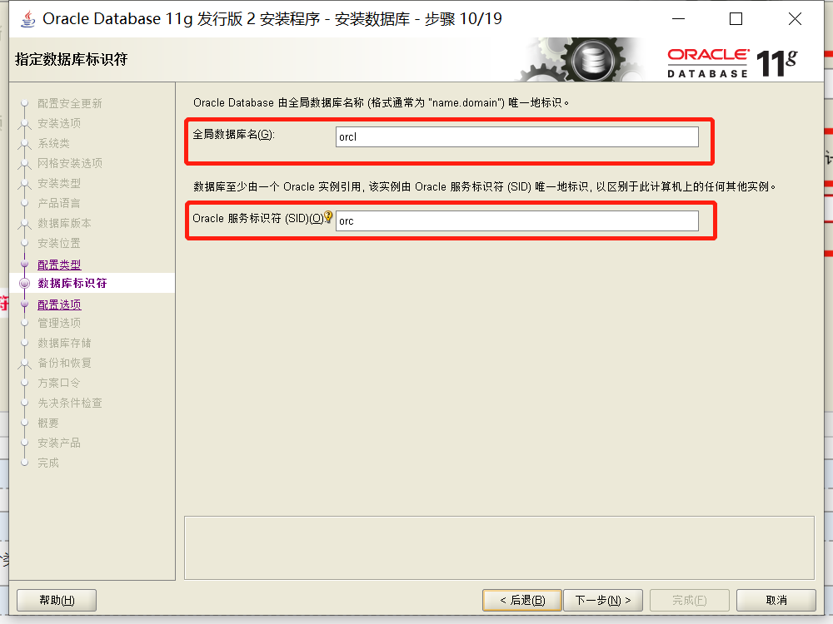Click the Oracle Database 11g logo
833x624 pixels.
click(732, 63)
